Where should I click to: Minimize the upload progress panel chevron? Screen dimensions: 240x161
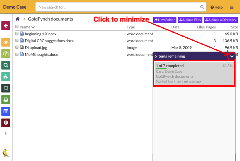[x=232, y=57]
